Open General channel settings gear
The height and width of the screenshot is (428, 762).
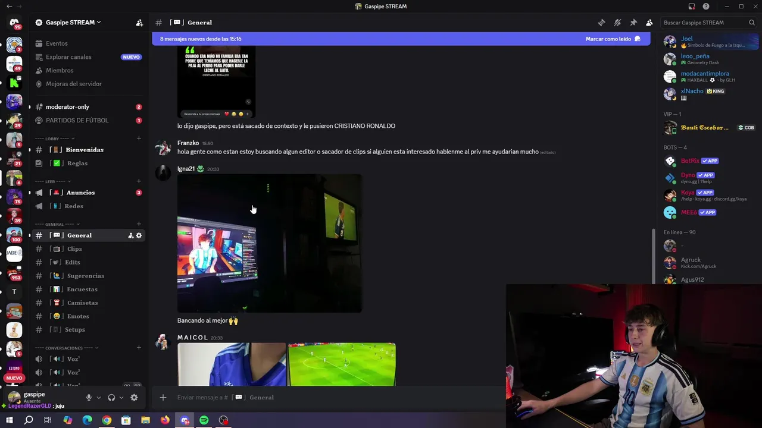point(139,235)
